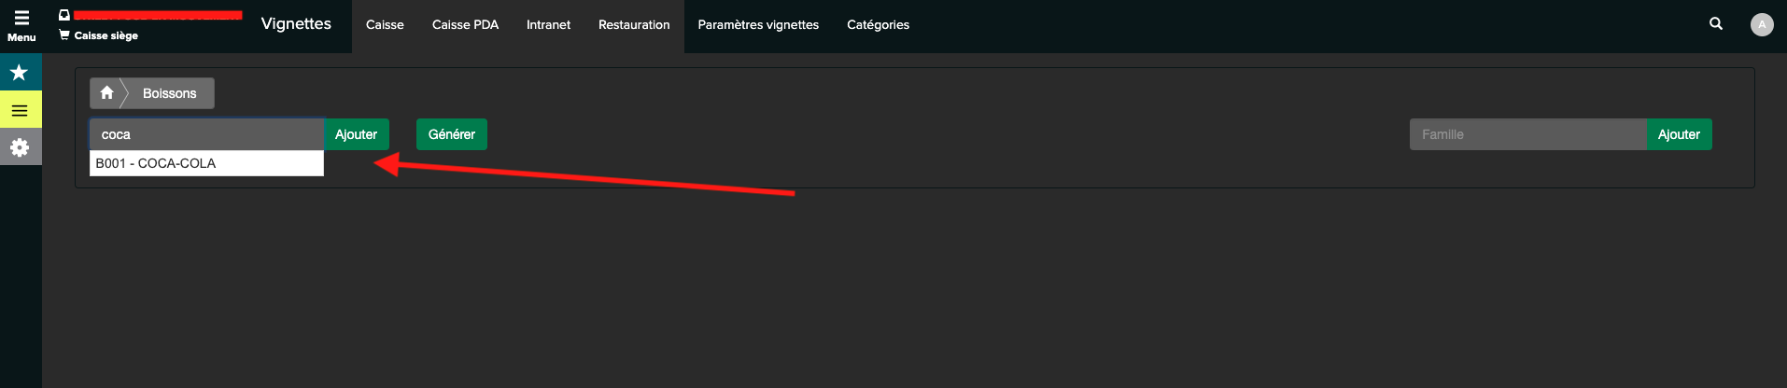Focus the Famille input field
The height and width of the screenshot is (388, 1787).
click(x=1527, y=134)
